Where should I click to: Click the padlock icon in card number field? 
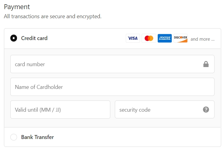(206, 64)
